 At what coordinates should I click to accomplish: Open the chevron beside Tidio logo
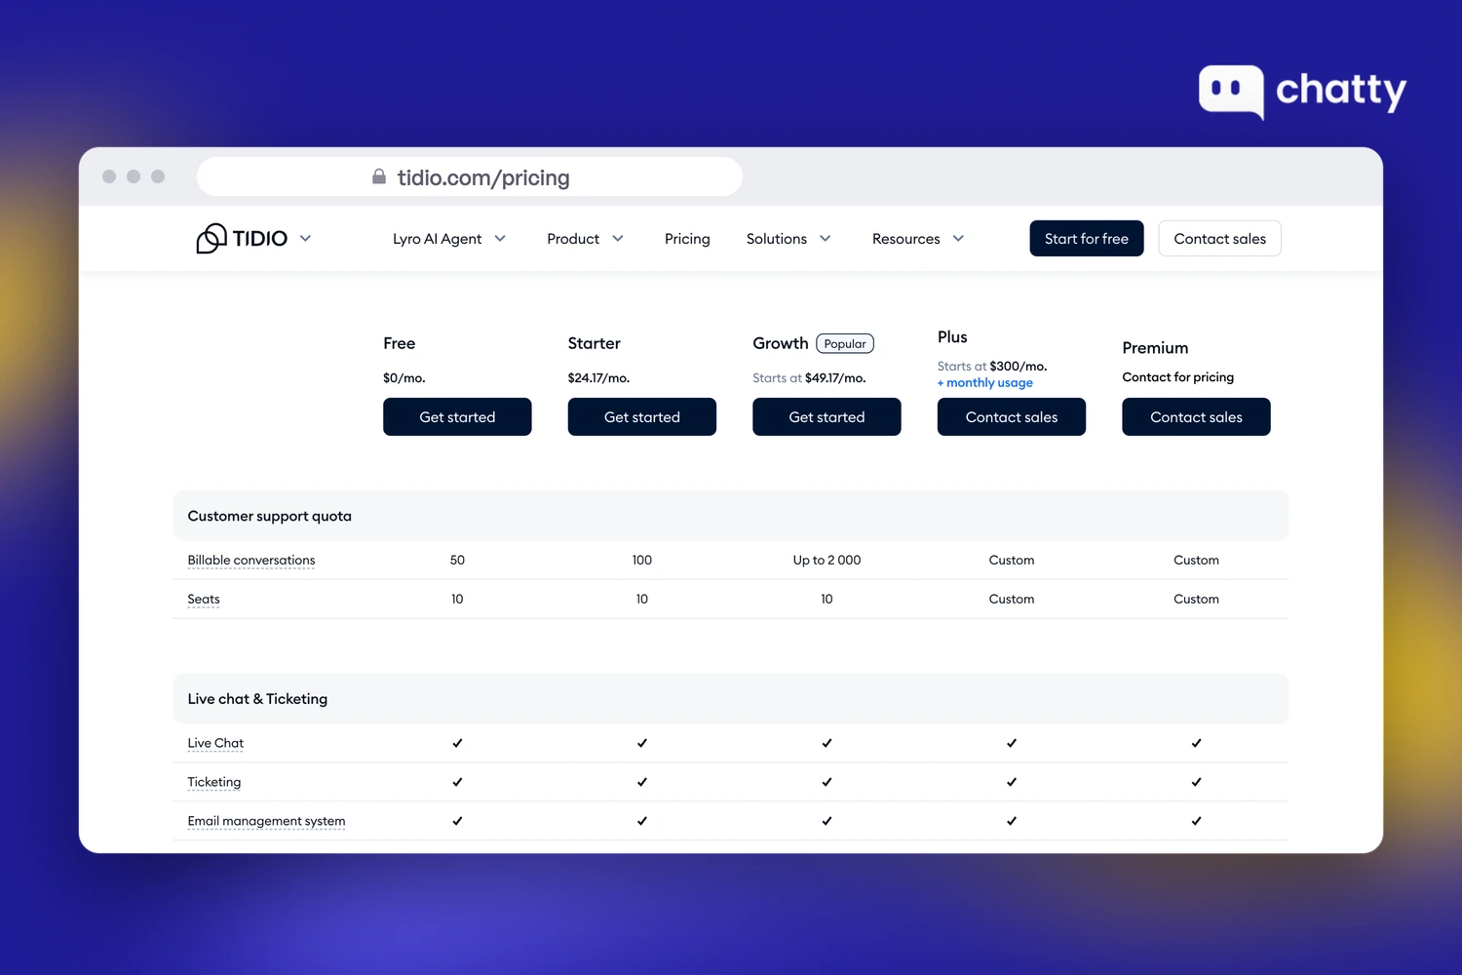point(305,238)
